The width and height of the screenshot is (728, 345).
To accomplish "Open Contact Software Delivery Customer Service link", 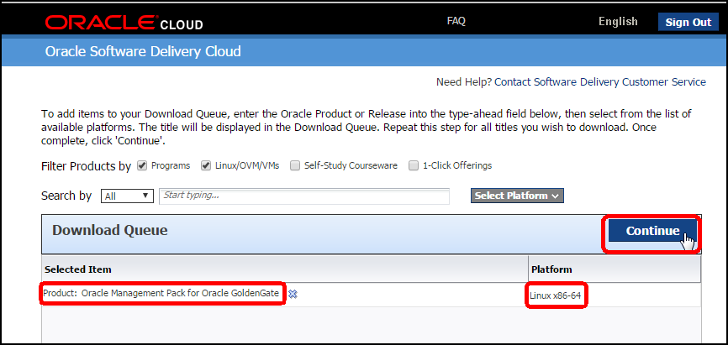I will click(600, 82).
